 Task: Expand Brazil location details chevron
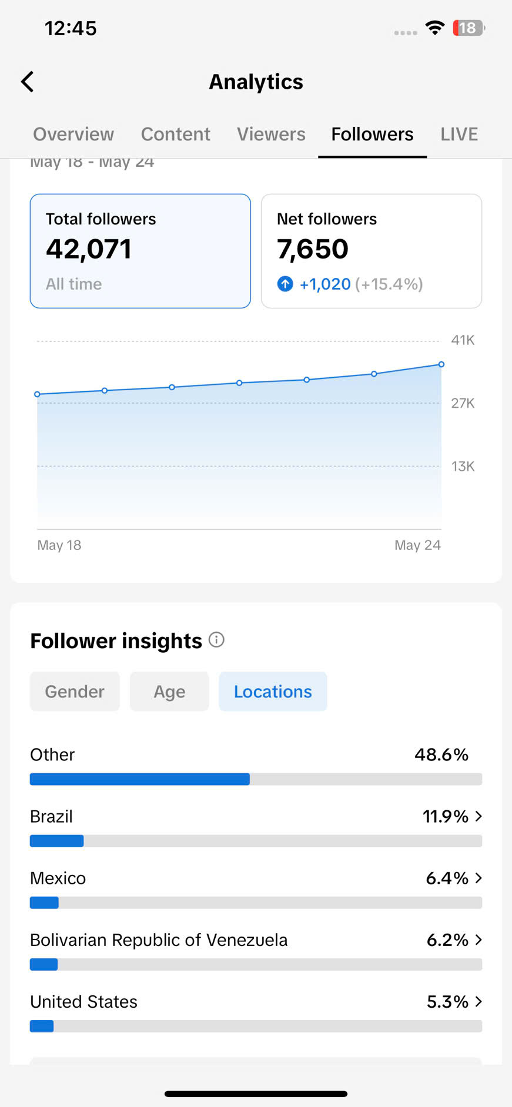(x=478, y=816)
